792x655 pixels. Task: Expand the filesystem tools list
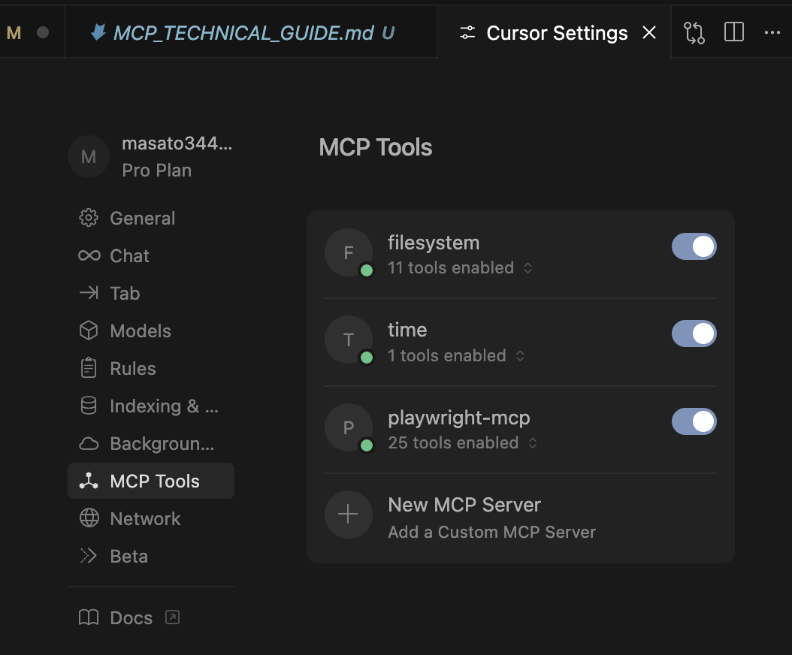[x=528, y=267]
